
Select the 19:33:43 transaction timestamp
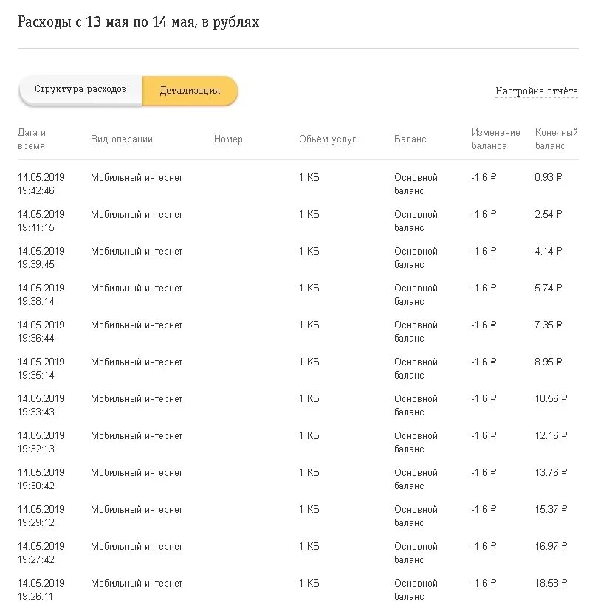pyautogui.click(x=41, y=405)
